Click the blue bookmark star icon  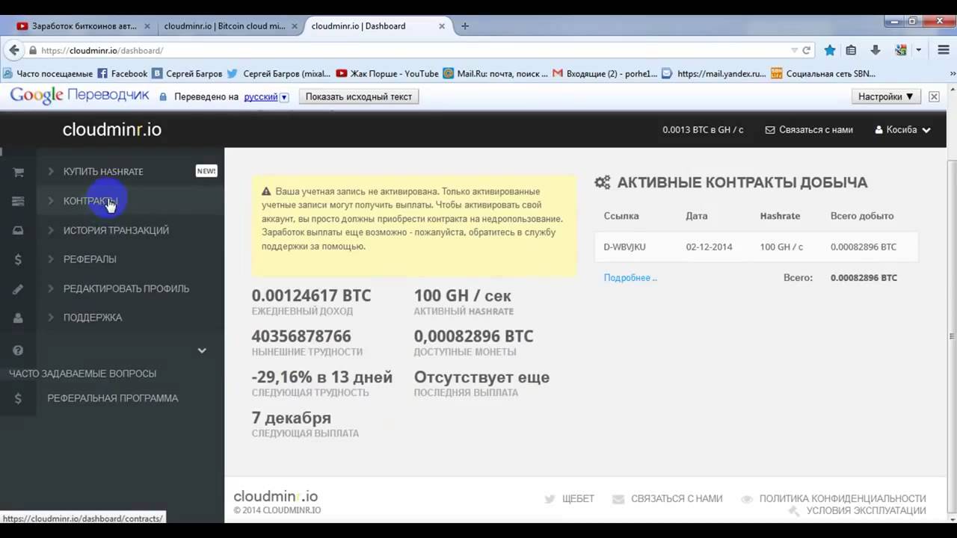point(830,50)
